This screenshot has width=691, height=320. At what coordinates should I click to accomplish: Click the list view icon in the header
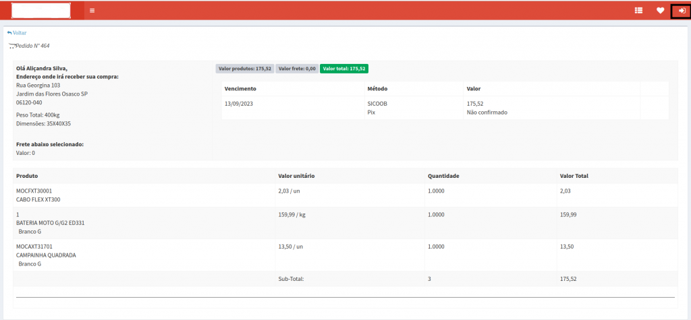[x=638, y=11]
